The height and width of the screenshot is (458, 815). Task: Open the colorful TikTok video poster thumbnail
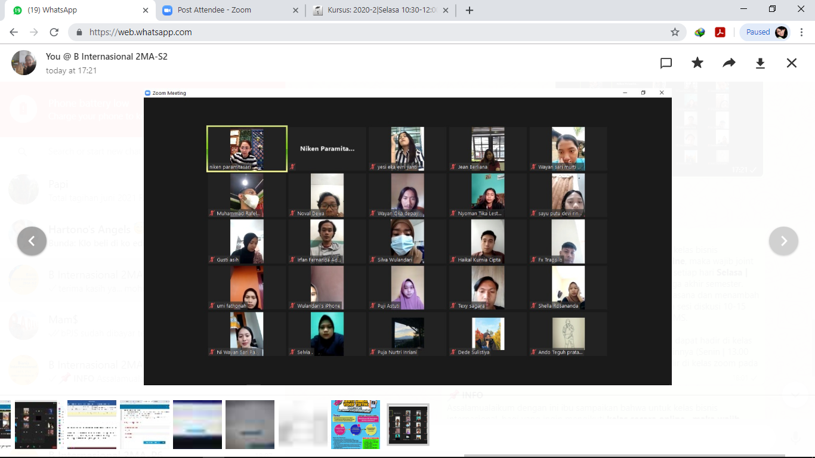click(356, 425)
